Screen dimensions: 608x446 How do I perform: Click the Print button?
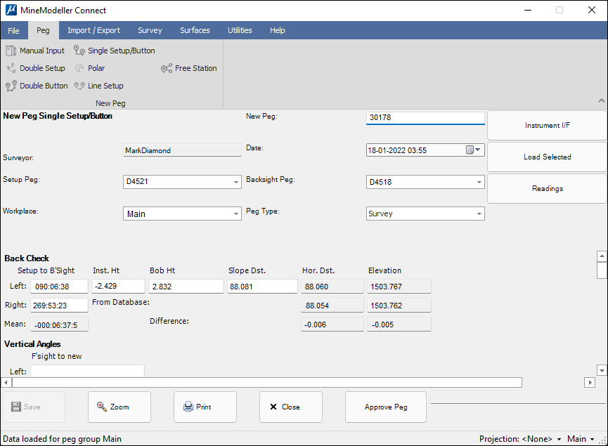click(x=205, y=407)
